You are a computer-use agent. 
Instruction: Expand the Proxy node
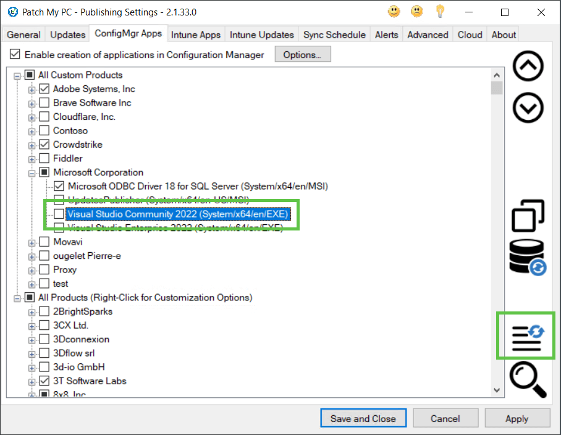32,271
